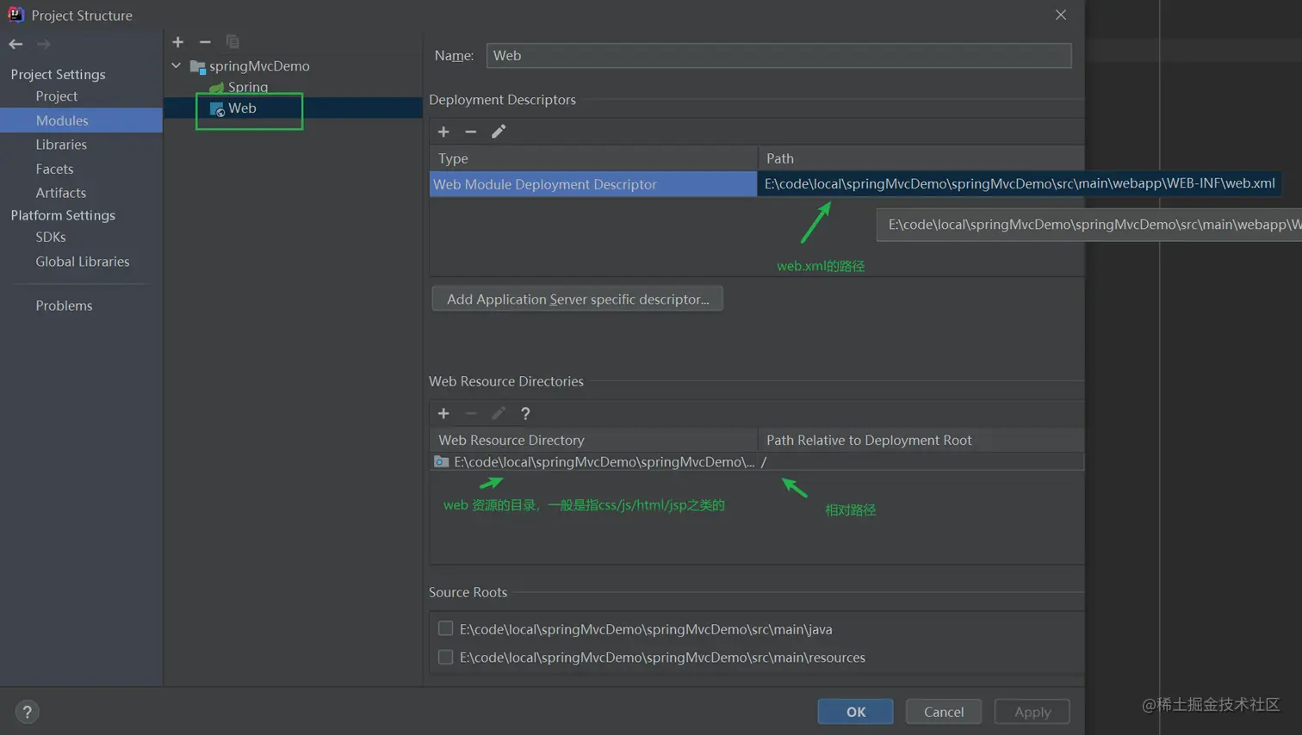Remove the selected module with the minus icon

point(205,41)
